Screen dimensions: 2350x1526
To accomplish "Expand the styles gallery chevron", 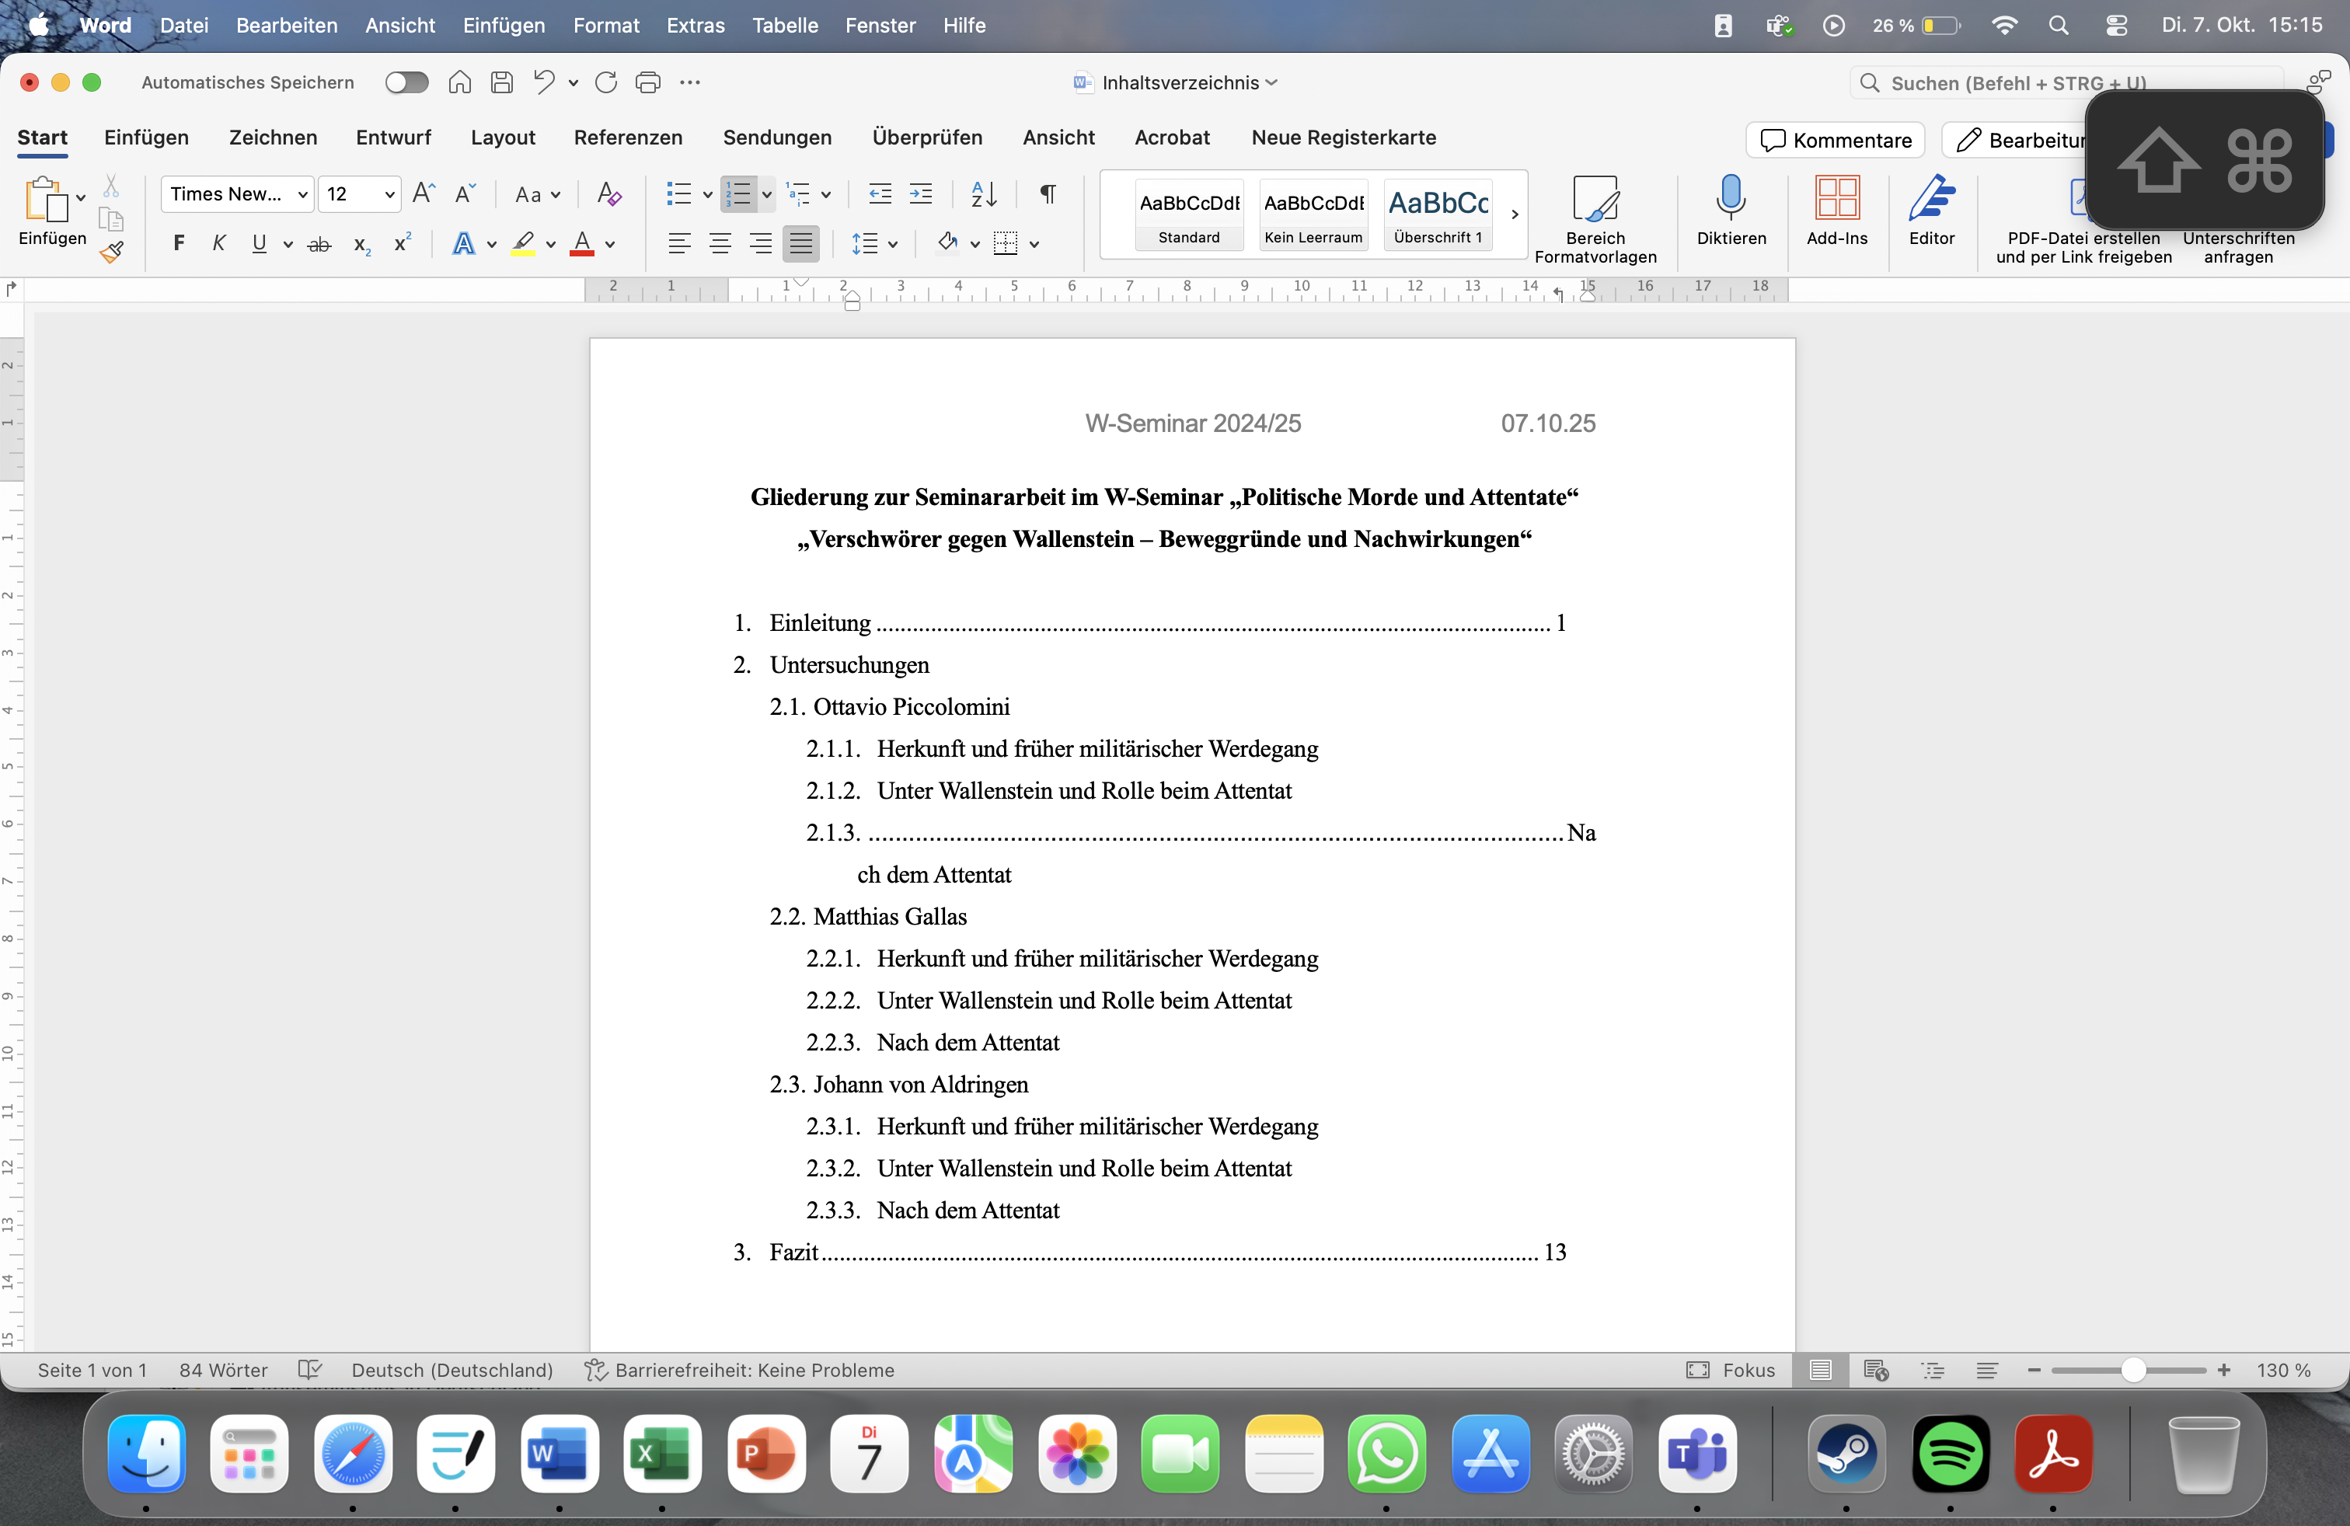I will pyautogui.click(x=1515, y=214).
